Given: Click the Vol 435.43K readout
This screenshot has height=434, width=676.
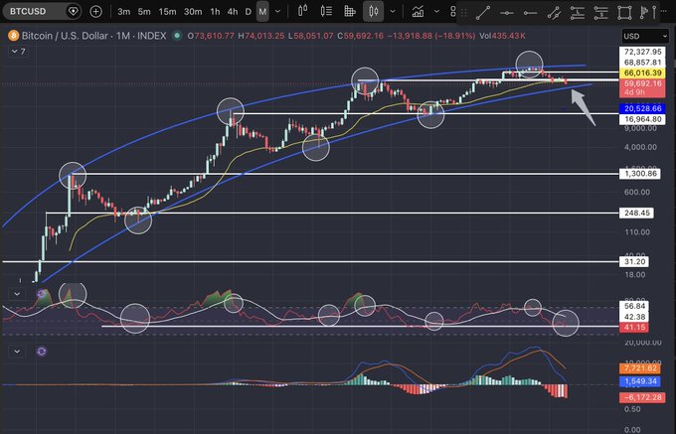Looking at the screenshot, I should coord(502,36).
